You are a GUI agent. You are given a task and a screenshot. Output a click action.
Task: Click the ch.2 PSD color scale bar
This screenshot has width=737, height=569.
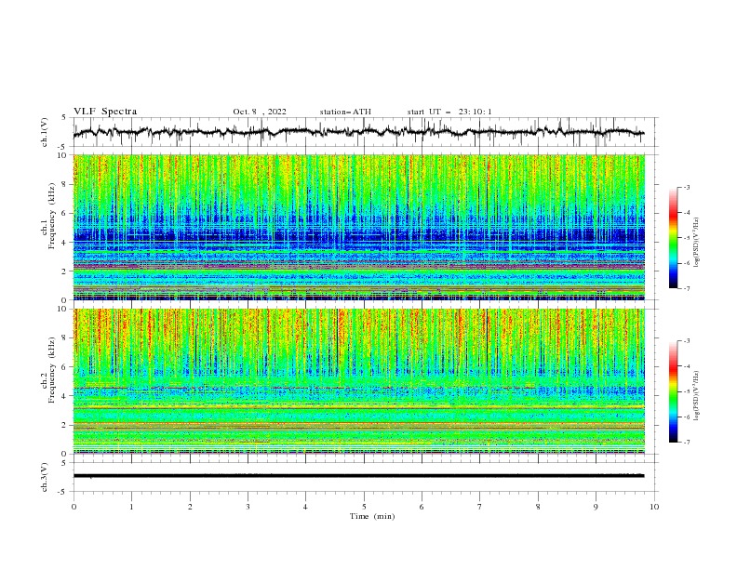(673, 391)
